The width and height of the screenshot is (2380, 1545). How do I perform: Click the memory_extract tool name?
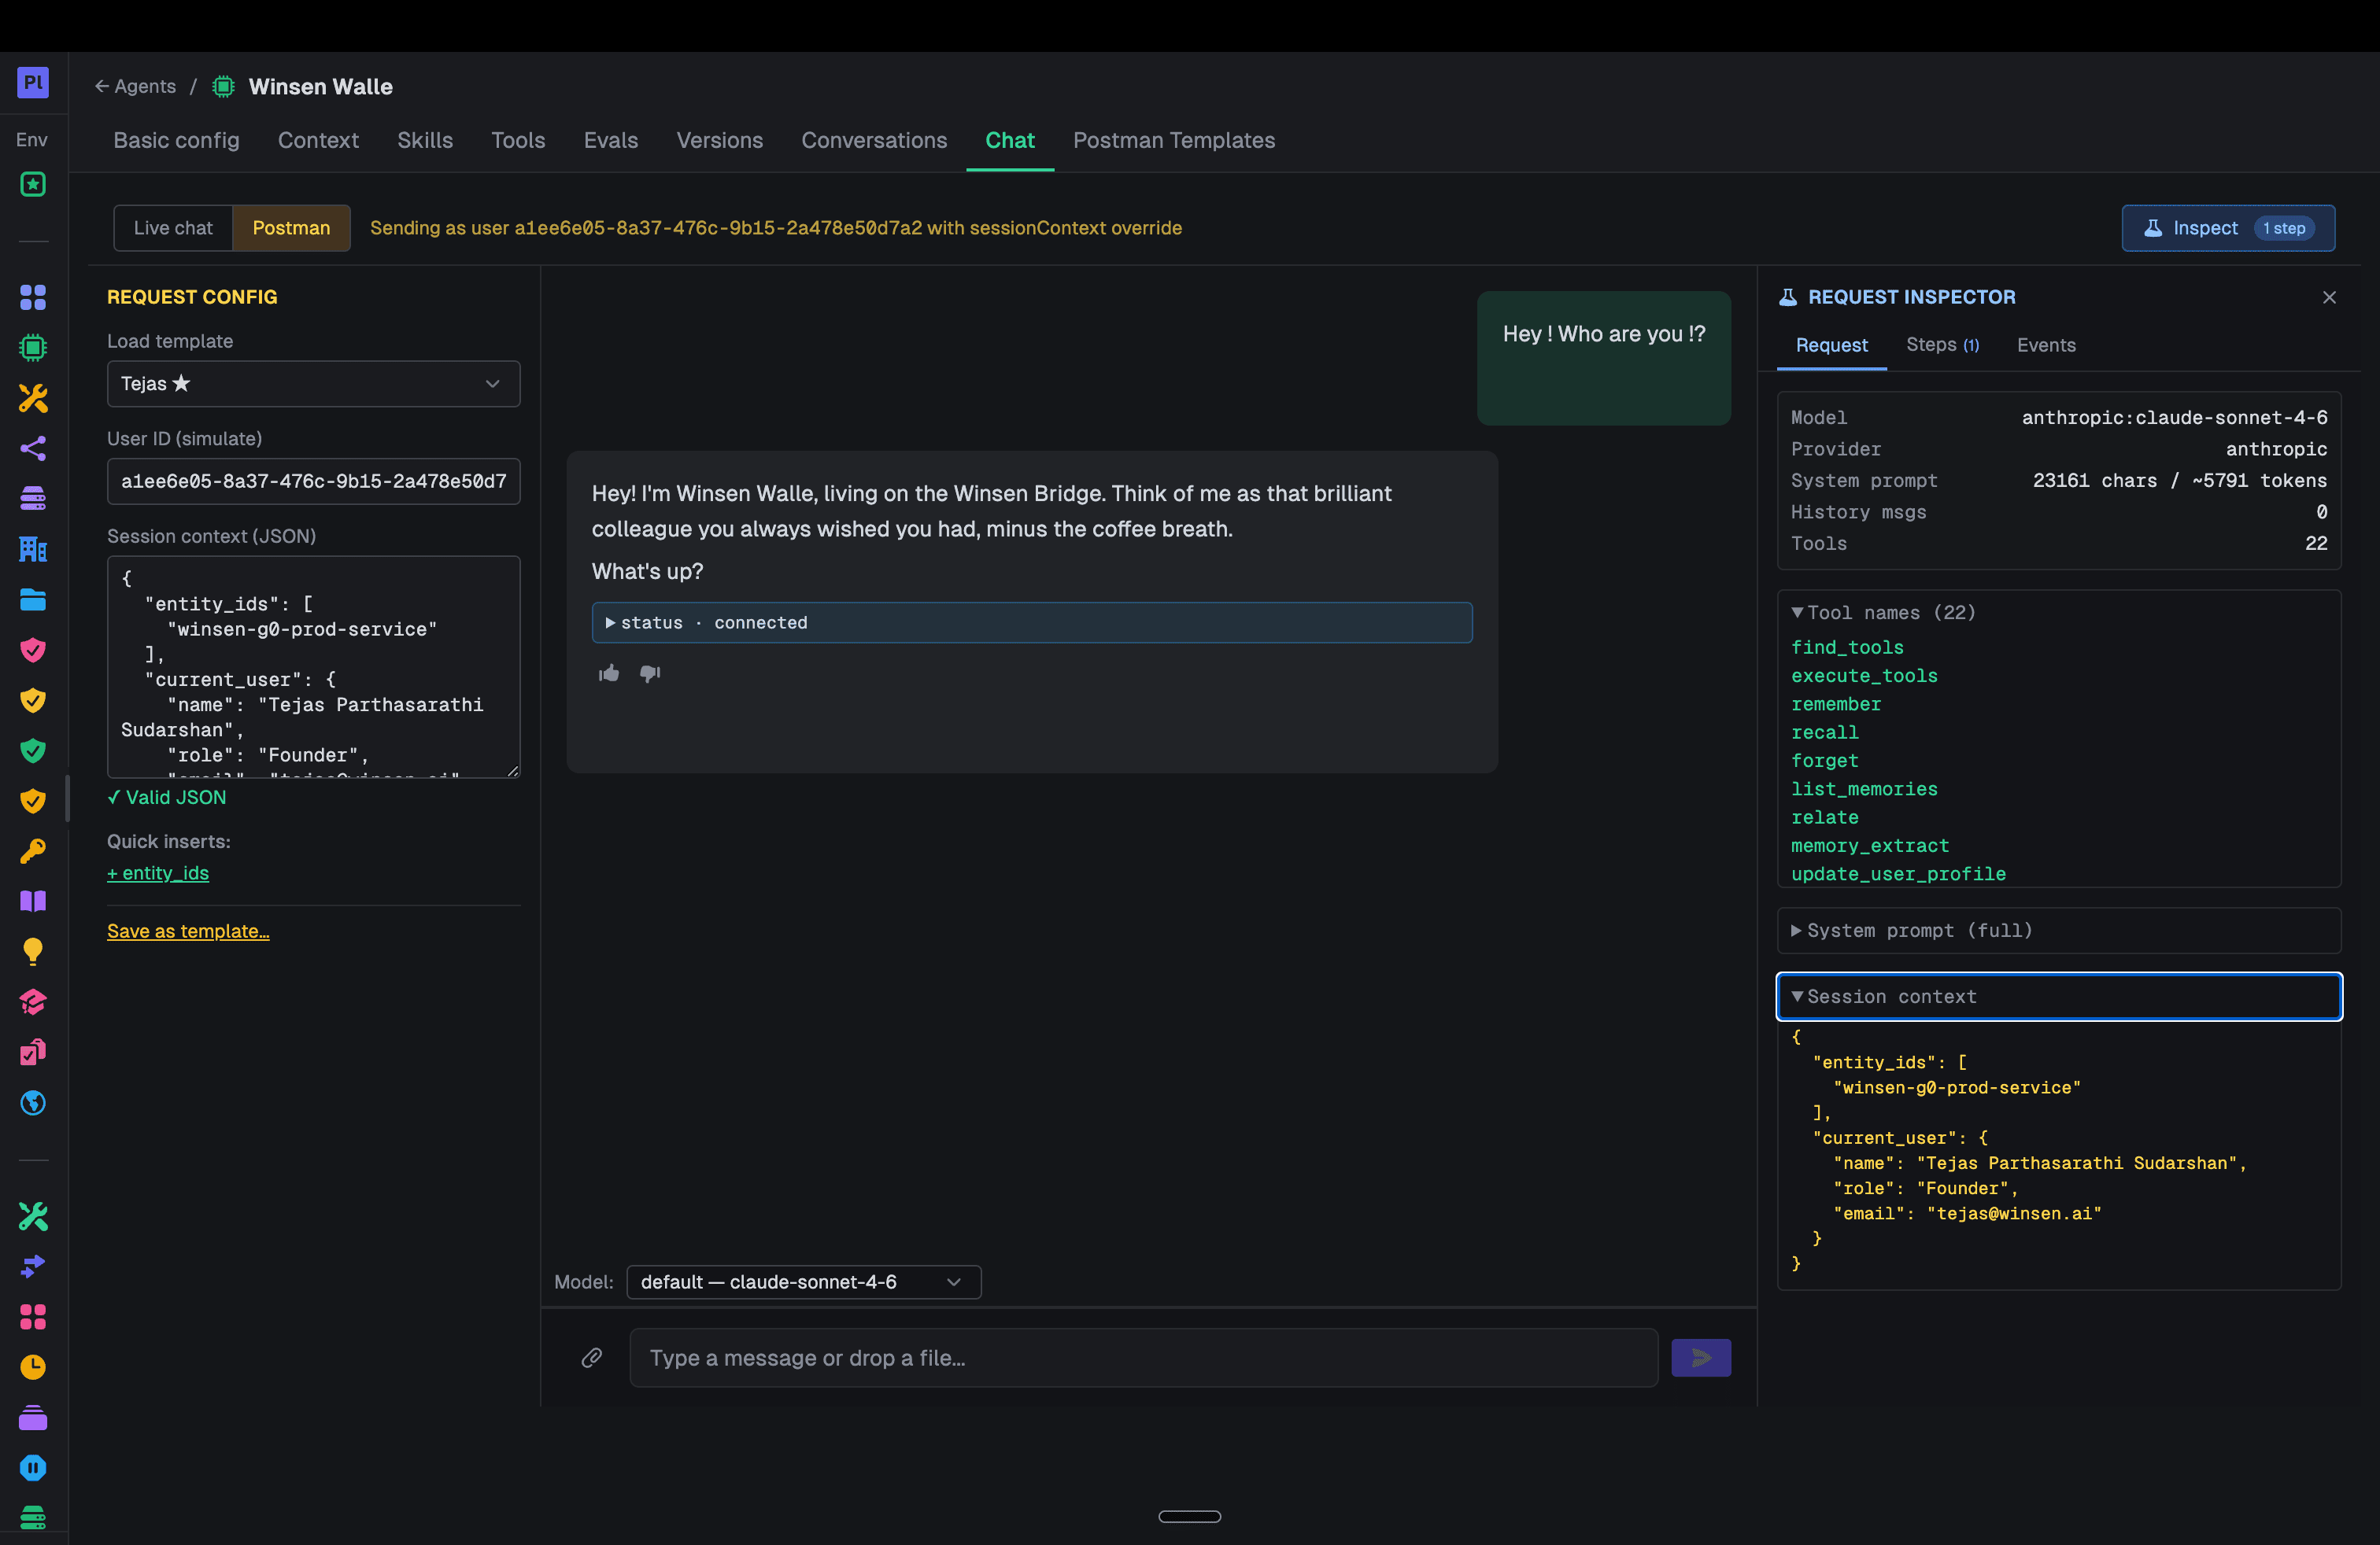tap(1870, 846)
